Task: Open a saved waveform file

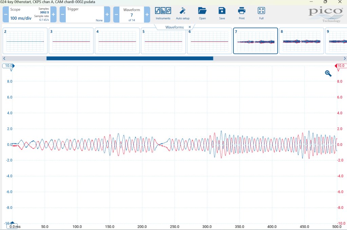Action: 202,14
